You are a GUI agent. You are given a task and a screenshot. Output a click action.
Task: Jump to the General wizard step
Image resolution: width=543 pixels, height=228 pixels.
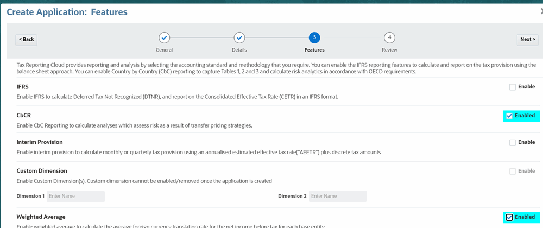point(164,37)
